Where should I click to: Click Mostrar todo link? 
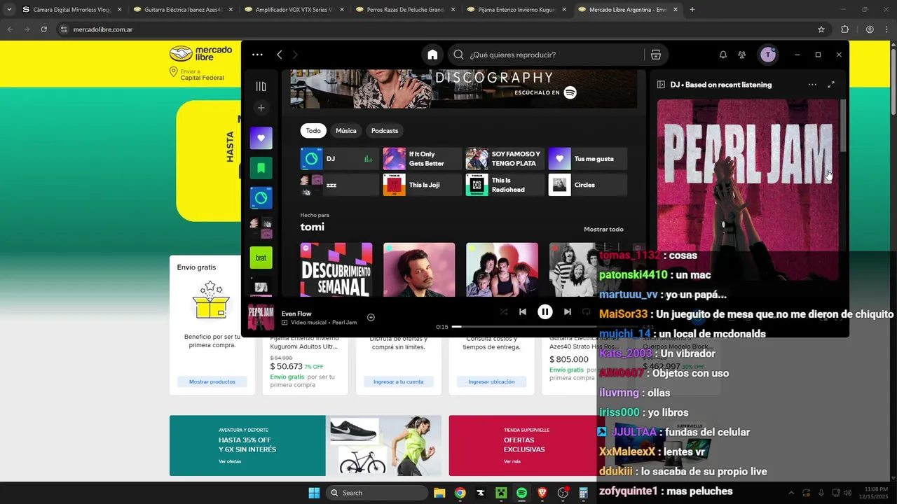(x=603, y=230)
